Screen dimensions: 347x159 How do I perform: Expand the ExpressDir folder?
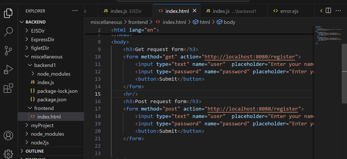click(27, 40)
